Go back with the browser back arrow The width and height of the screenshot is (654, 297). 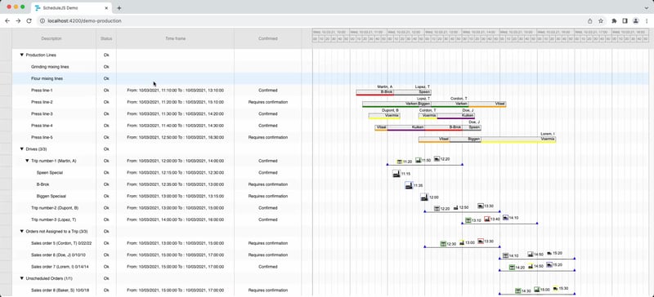(x=7, y=21)
